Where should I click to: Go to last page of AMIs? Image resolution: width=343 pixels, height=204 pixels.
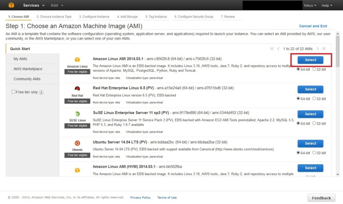click(324, 48)
